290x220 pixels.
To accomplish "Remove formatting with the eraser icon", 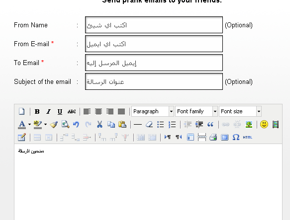I will tap(149, 124).
